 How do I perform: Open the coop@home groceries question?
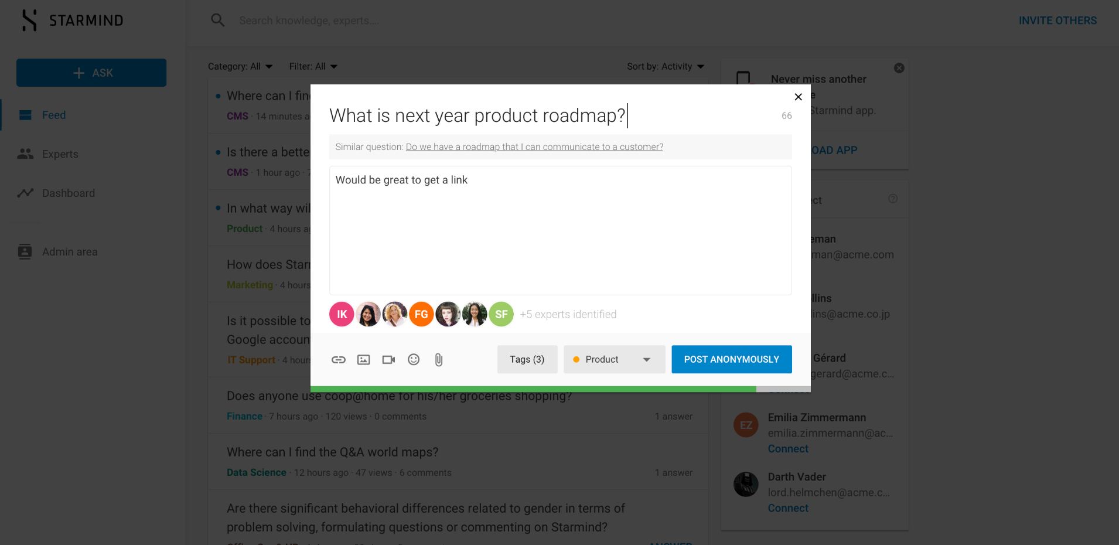[x=399, y=396]
